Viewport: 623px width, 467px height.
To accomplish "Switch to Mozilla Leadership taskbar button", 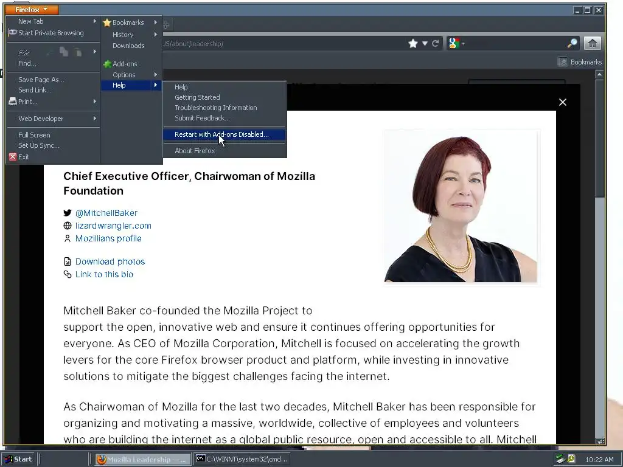I will 142,460.
